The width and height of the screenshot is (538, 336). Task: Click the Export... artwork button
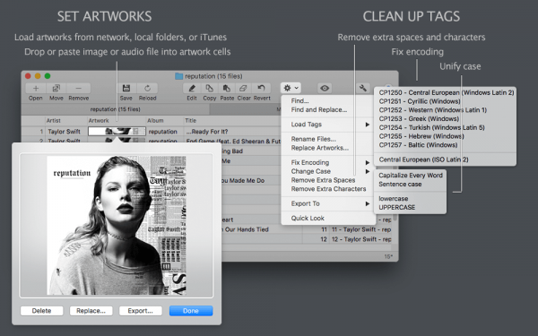point(141,311)
